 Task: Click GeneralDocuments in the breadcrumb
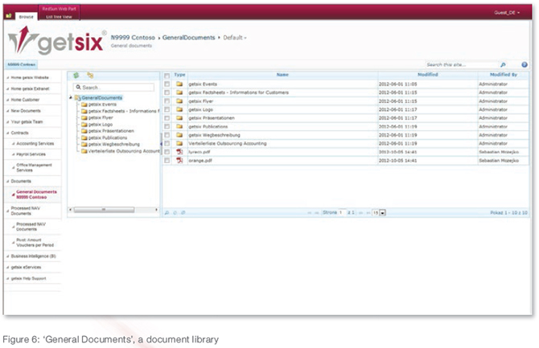(188, 38)
